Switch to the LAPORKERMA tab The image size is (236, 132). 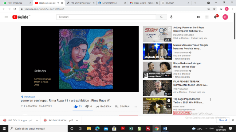(113, 3)
